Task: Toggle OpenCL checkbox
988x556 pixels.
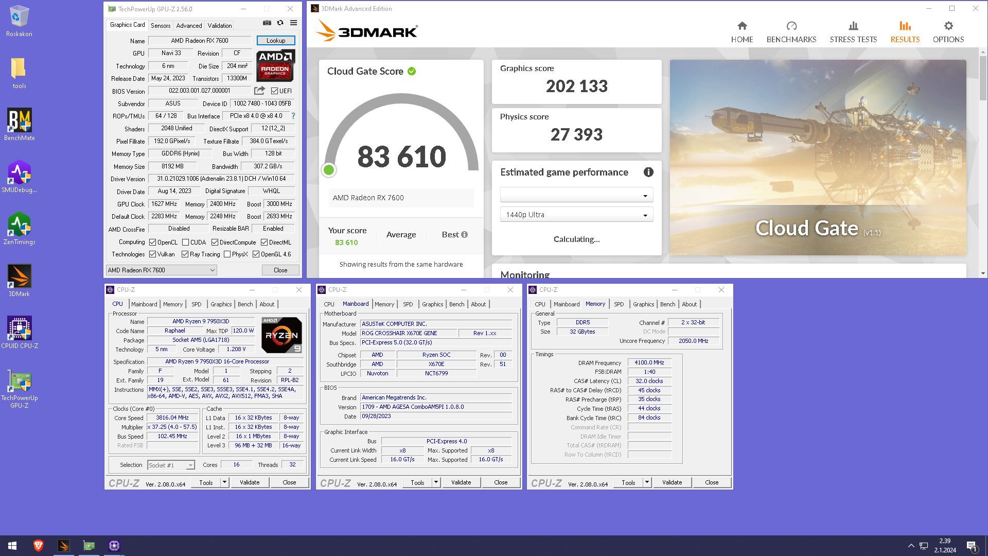Action: coord(153,242)
